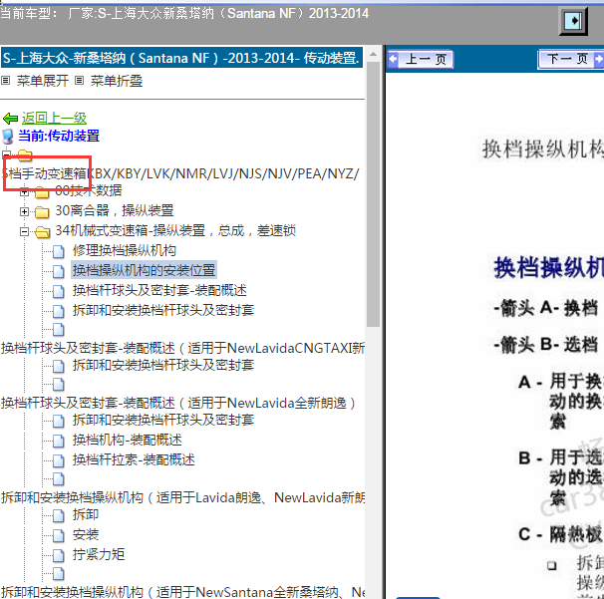The height and width of the screenshot is (599, 604).
Task: Open 换档杆球头及密封套-装配概述（适用于NewLavidaCNGTAXI entry
Action: [183, 348]
